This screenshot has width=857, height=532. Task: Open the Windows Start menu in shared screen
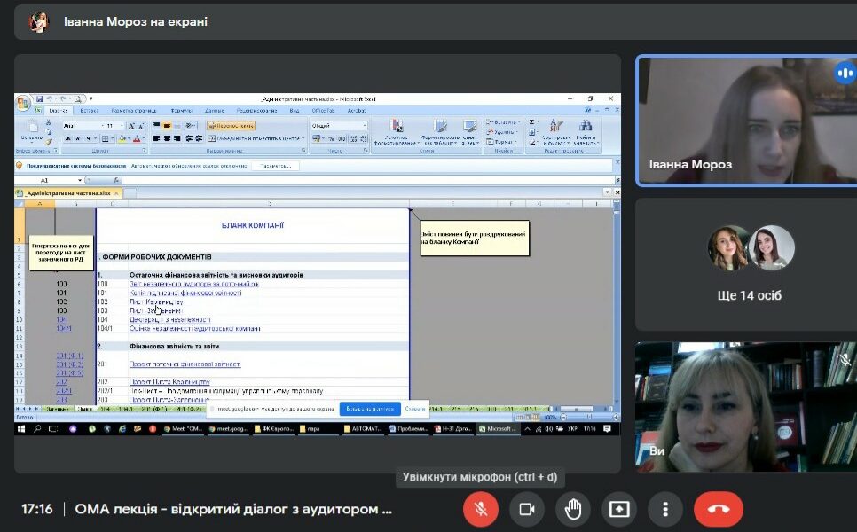(x=21, y=429)
